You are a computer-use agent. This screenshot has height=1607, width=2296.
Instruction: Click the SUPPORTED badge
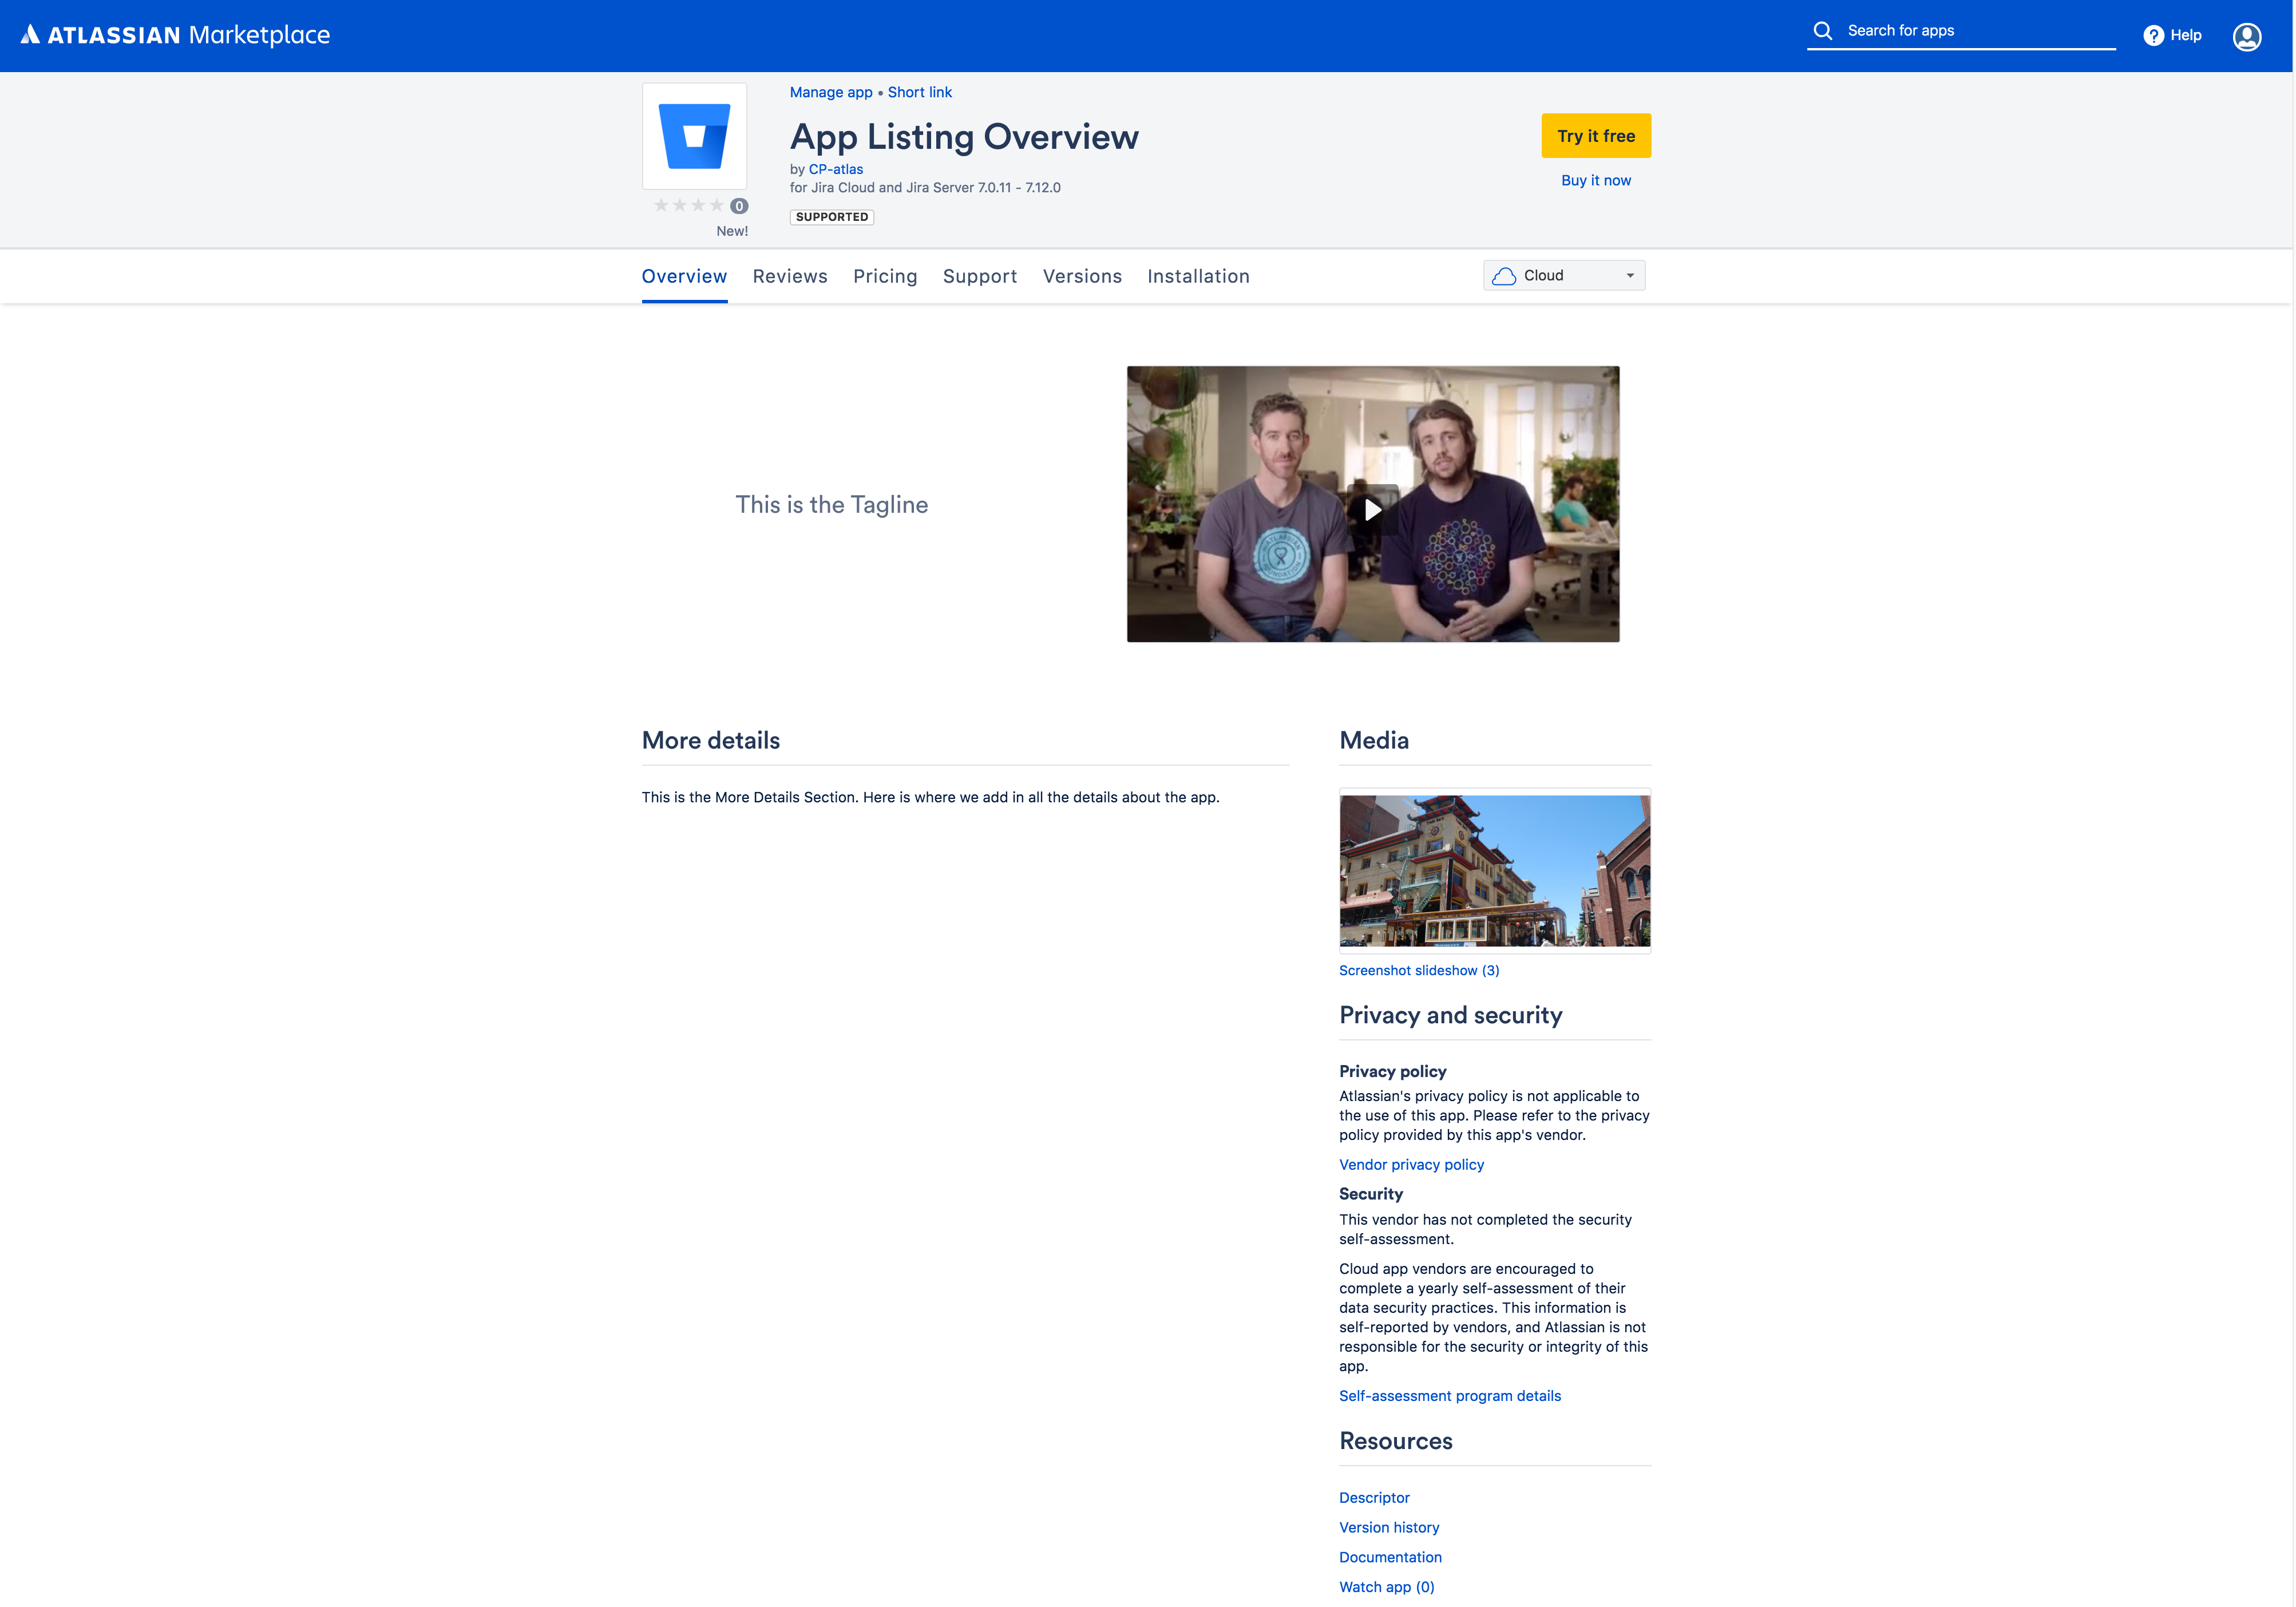pyautogui.click(x=831, y=217)
